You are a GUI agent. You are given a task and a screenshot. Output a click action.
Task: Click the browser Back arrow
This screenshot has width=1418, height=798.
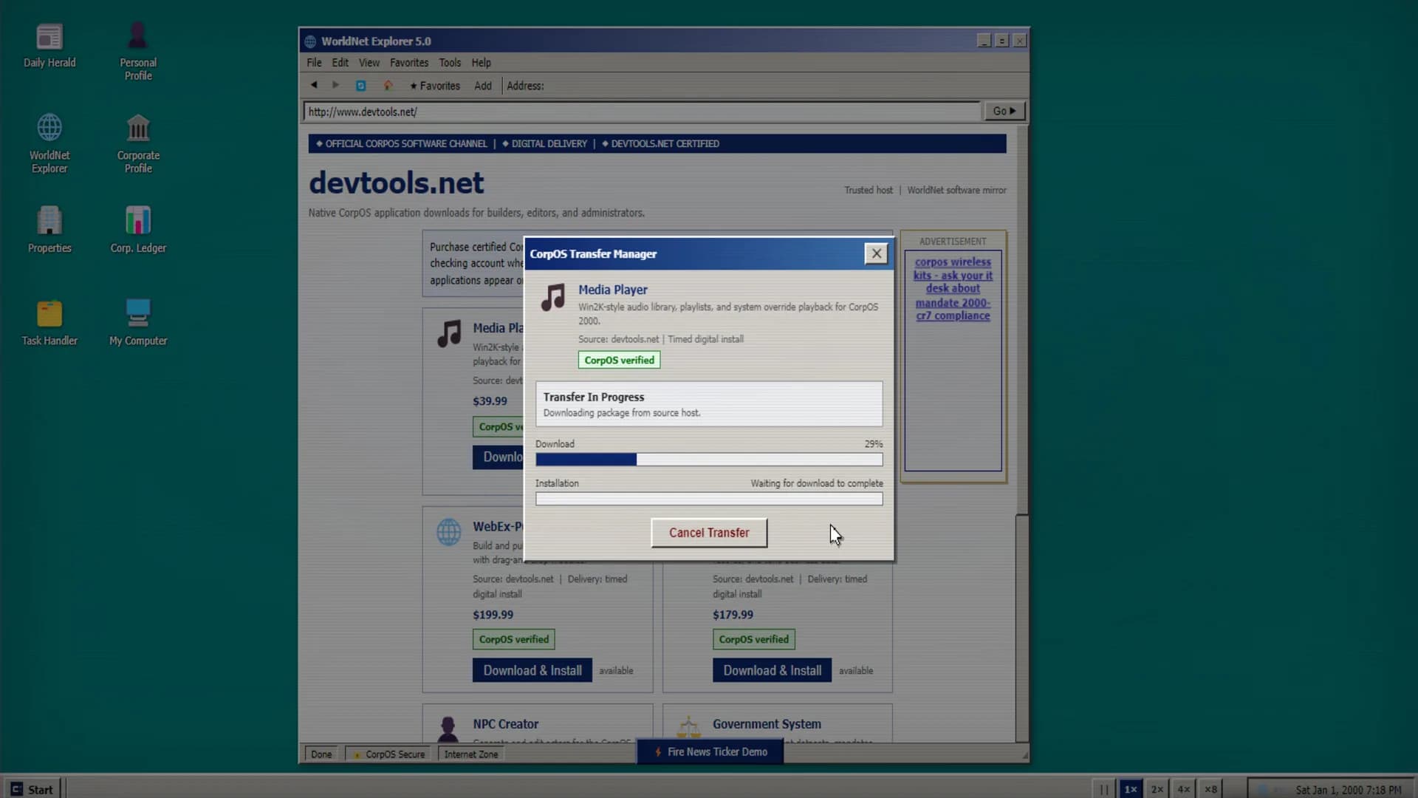[x=314, y=85]
